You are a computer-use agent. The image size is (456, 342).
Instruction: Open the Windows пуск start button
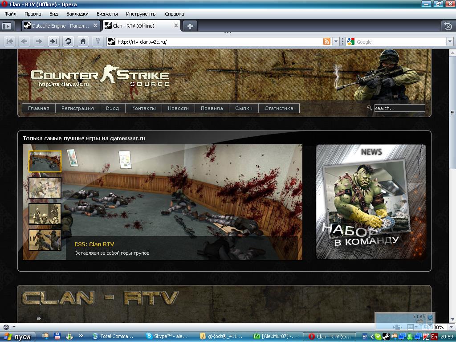point(17,337)
